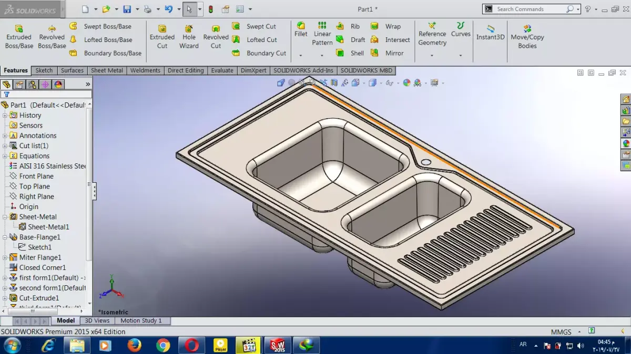The image size is (631, 354).
Task: Choose the Lofted Cut tool
Action: [255, 39]
